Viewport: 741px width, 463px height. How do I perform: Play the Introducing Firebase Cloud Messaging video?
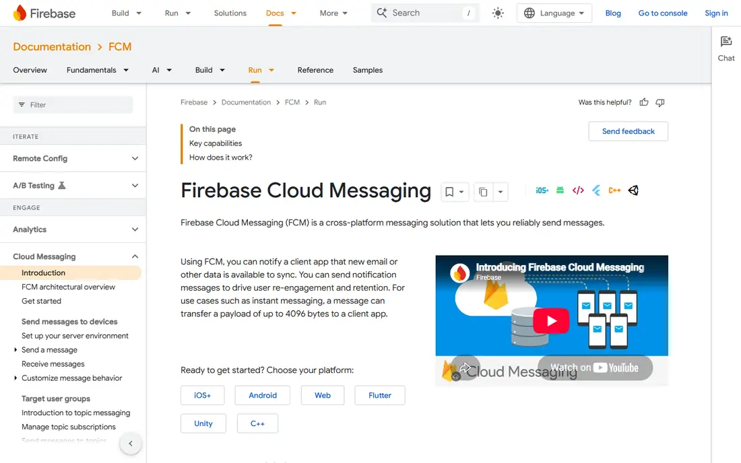(x=551, y=321)
